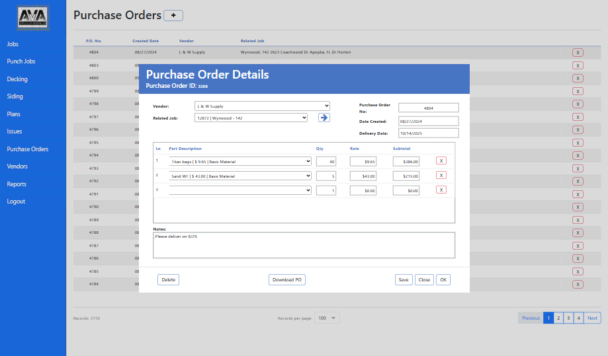
Task: Click the Download PO button
Action: pos(287,280)
